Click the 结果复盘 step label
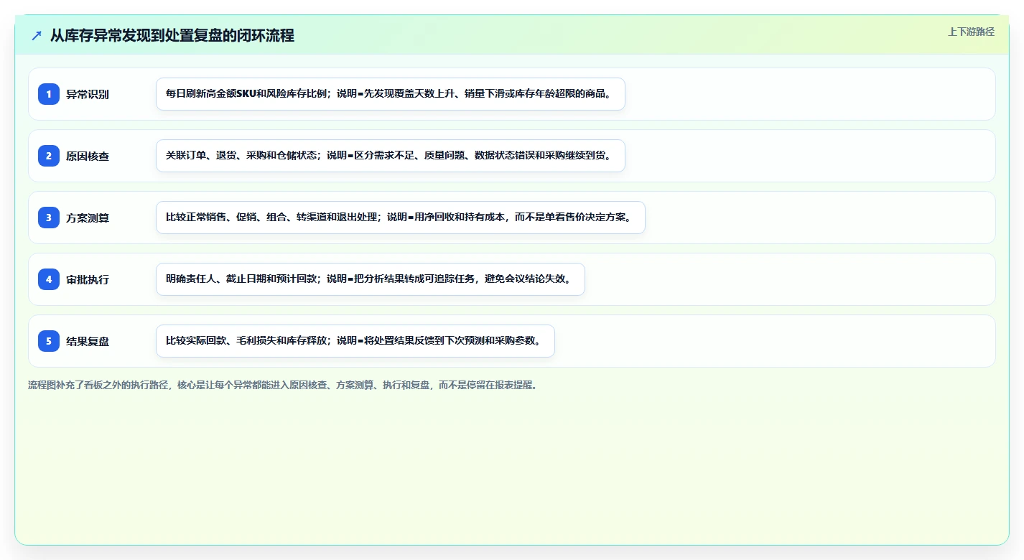This screenshot has width=1024, height=560. point(88,341)
